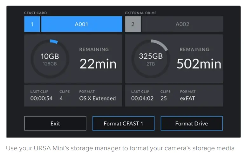Tap the 502min remaining readout
Image resolution: width=245 pixels, height=155 pixels.
coord(199,64)
